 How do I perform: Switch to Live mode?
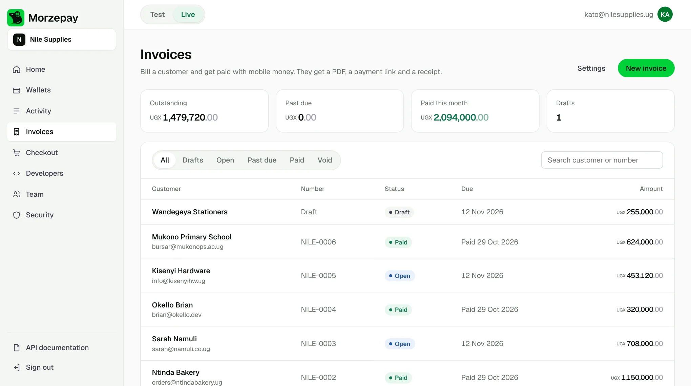pyautogui.click(x=188, y=15)
